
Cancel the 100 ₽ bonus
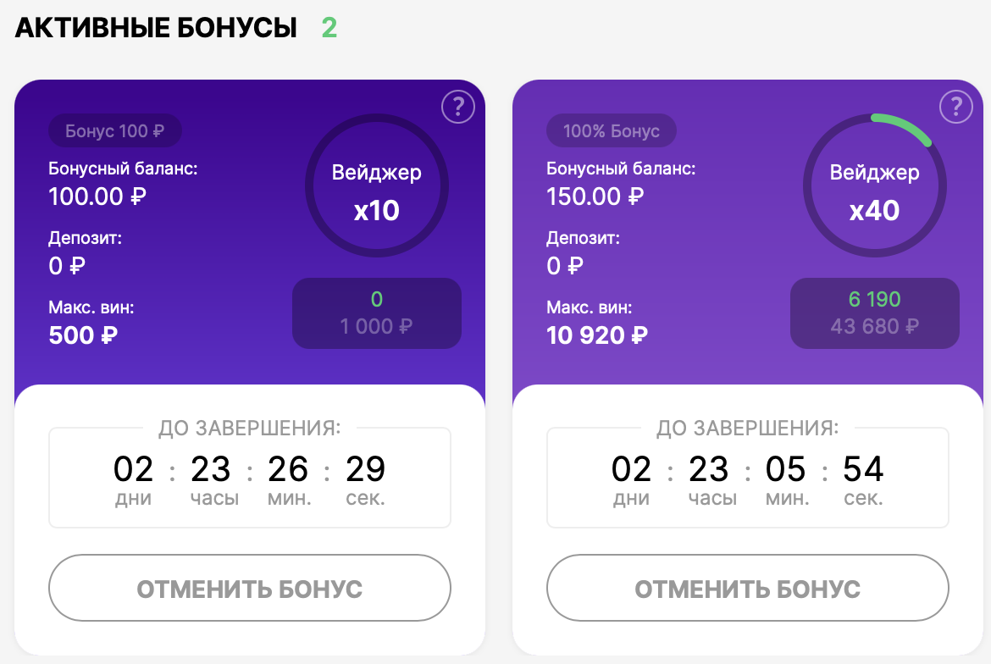[x=250, y=589]
